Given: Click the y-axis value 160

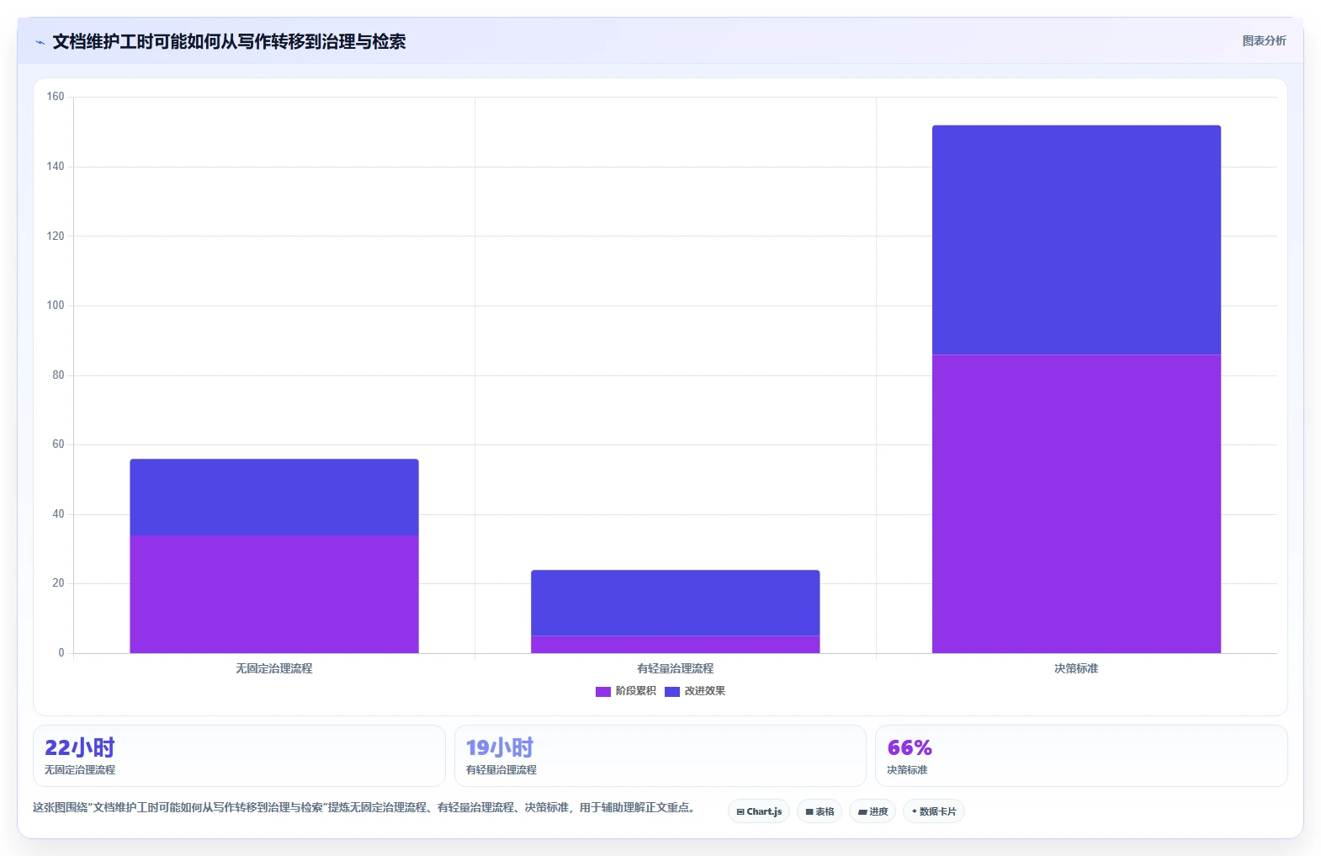Looking at the screenshot, I should pyautogui.click(x=56, y=97).
